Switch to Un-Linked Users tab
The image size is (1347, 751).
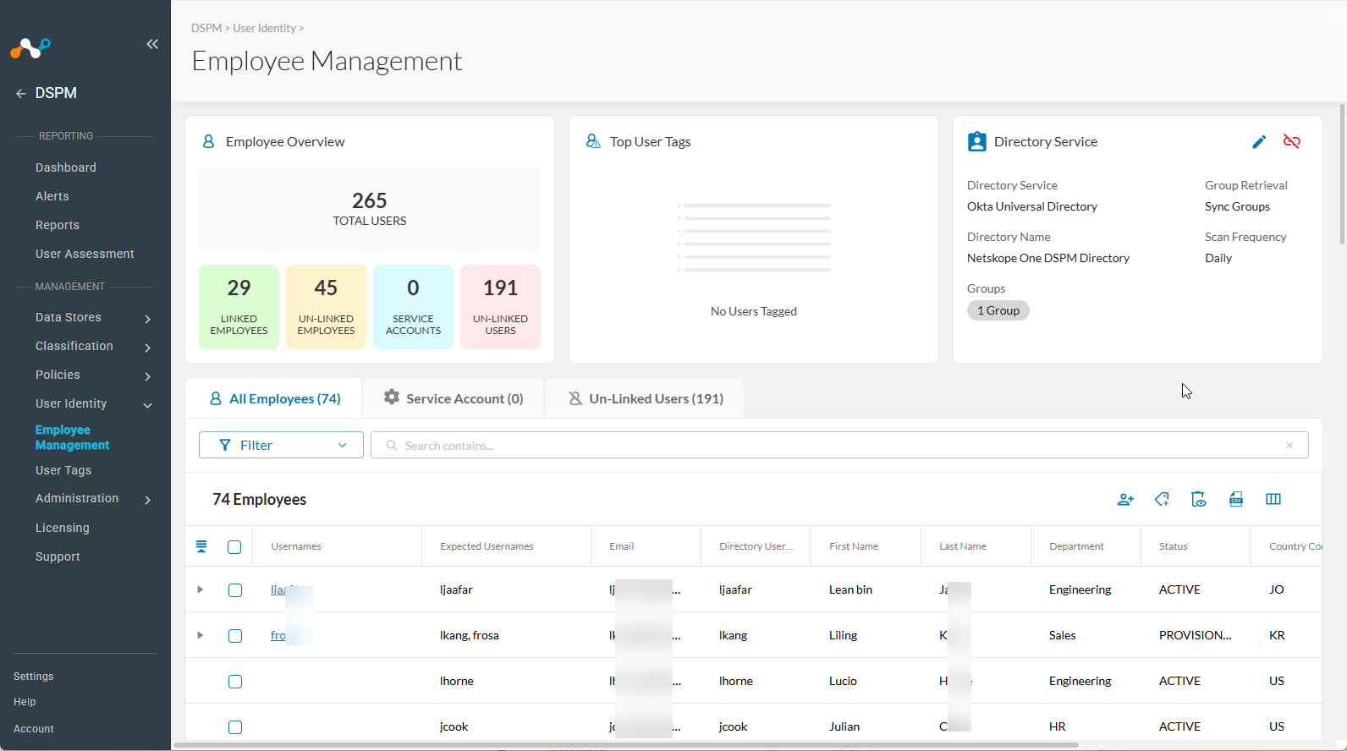click(x=645, y=398)
